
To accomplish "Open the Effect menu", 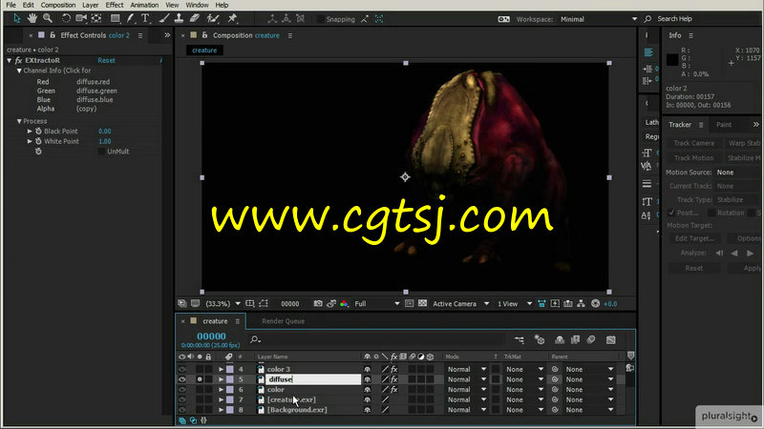I will tap(115, 5).
